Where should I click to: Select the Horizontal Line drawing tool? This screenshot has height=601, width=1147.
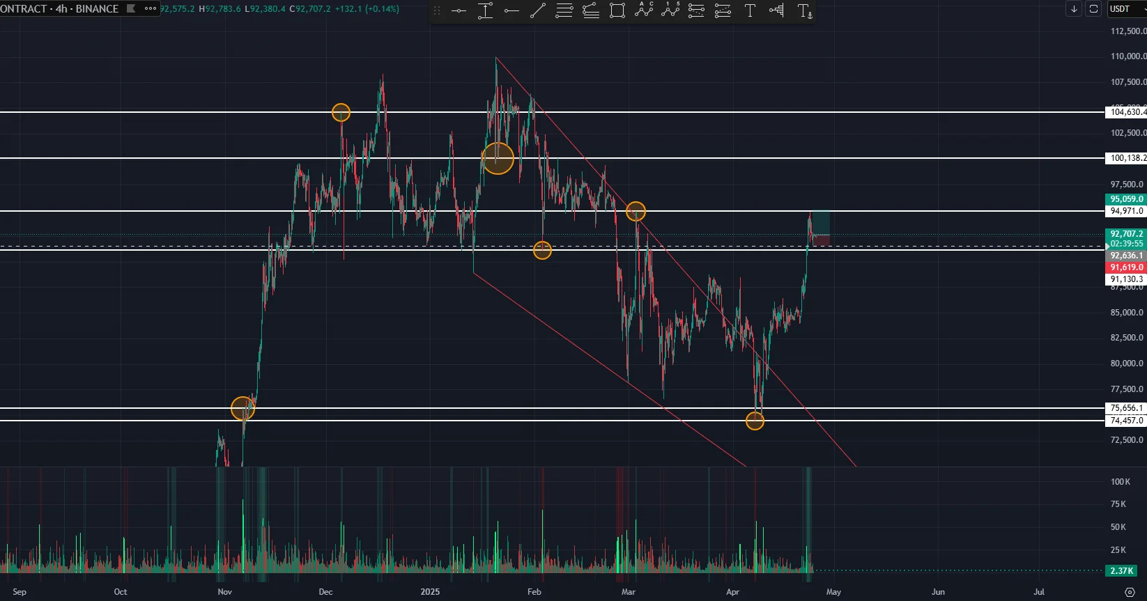(x=459, y=10)
